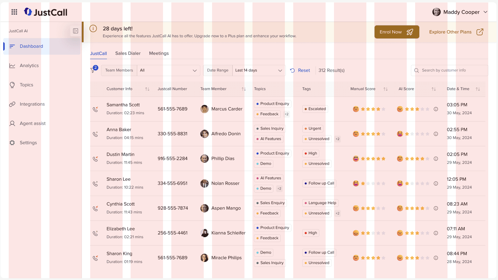Click the call icon beside Elizabeth Lee
This screenshot has height=280, width=498.
click(x=95, y=233)
